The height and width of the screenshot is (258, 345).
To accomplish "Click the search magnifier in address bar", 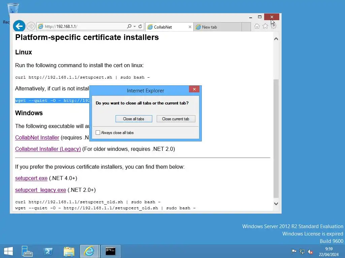I will tap(129, 26).
